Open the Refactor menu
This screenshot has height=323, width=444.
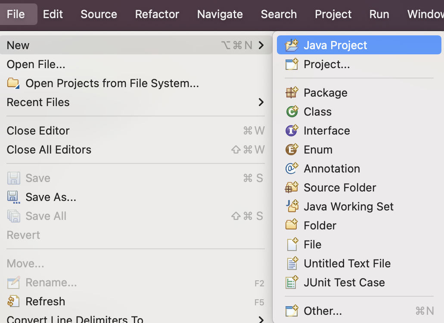click(x=157, y=14)
